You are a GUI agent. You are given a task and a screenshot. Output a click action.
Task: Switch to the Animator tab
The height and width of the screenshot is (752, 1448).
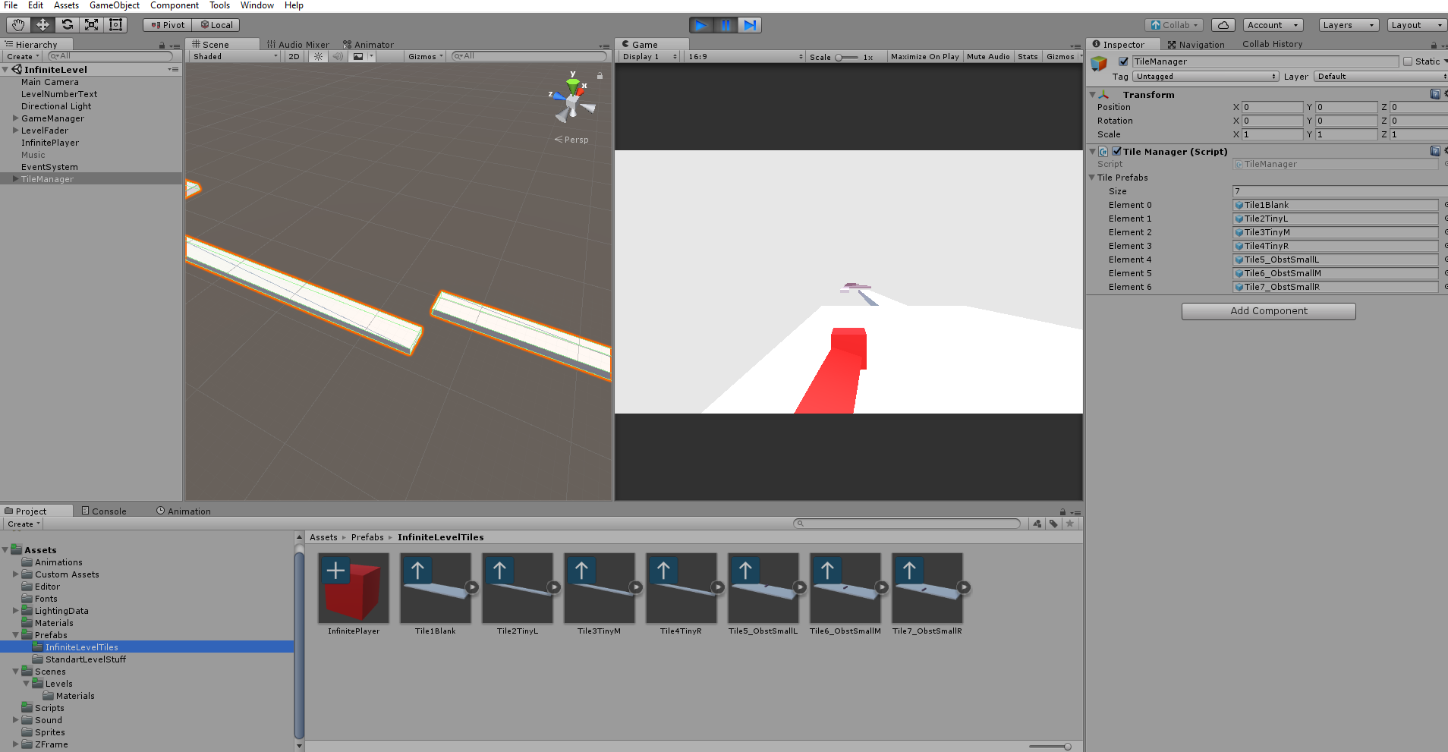[368, 45]
